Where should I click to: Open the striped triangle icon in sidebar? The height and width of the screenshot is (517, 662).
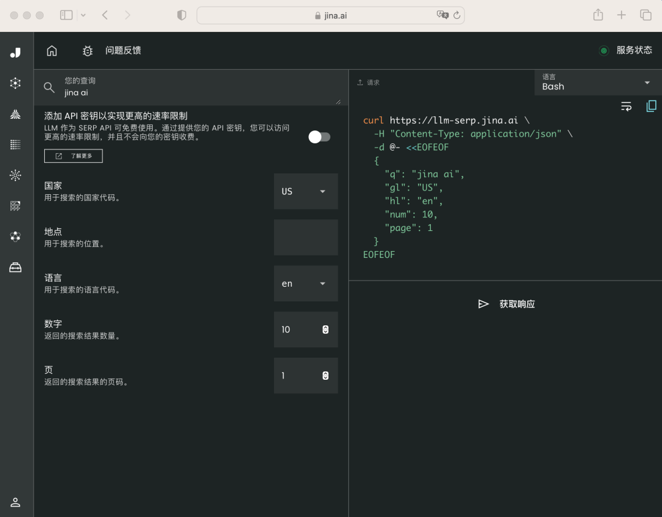tap(15, 114)
